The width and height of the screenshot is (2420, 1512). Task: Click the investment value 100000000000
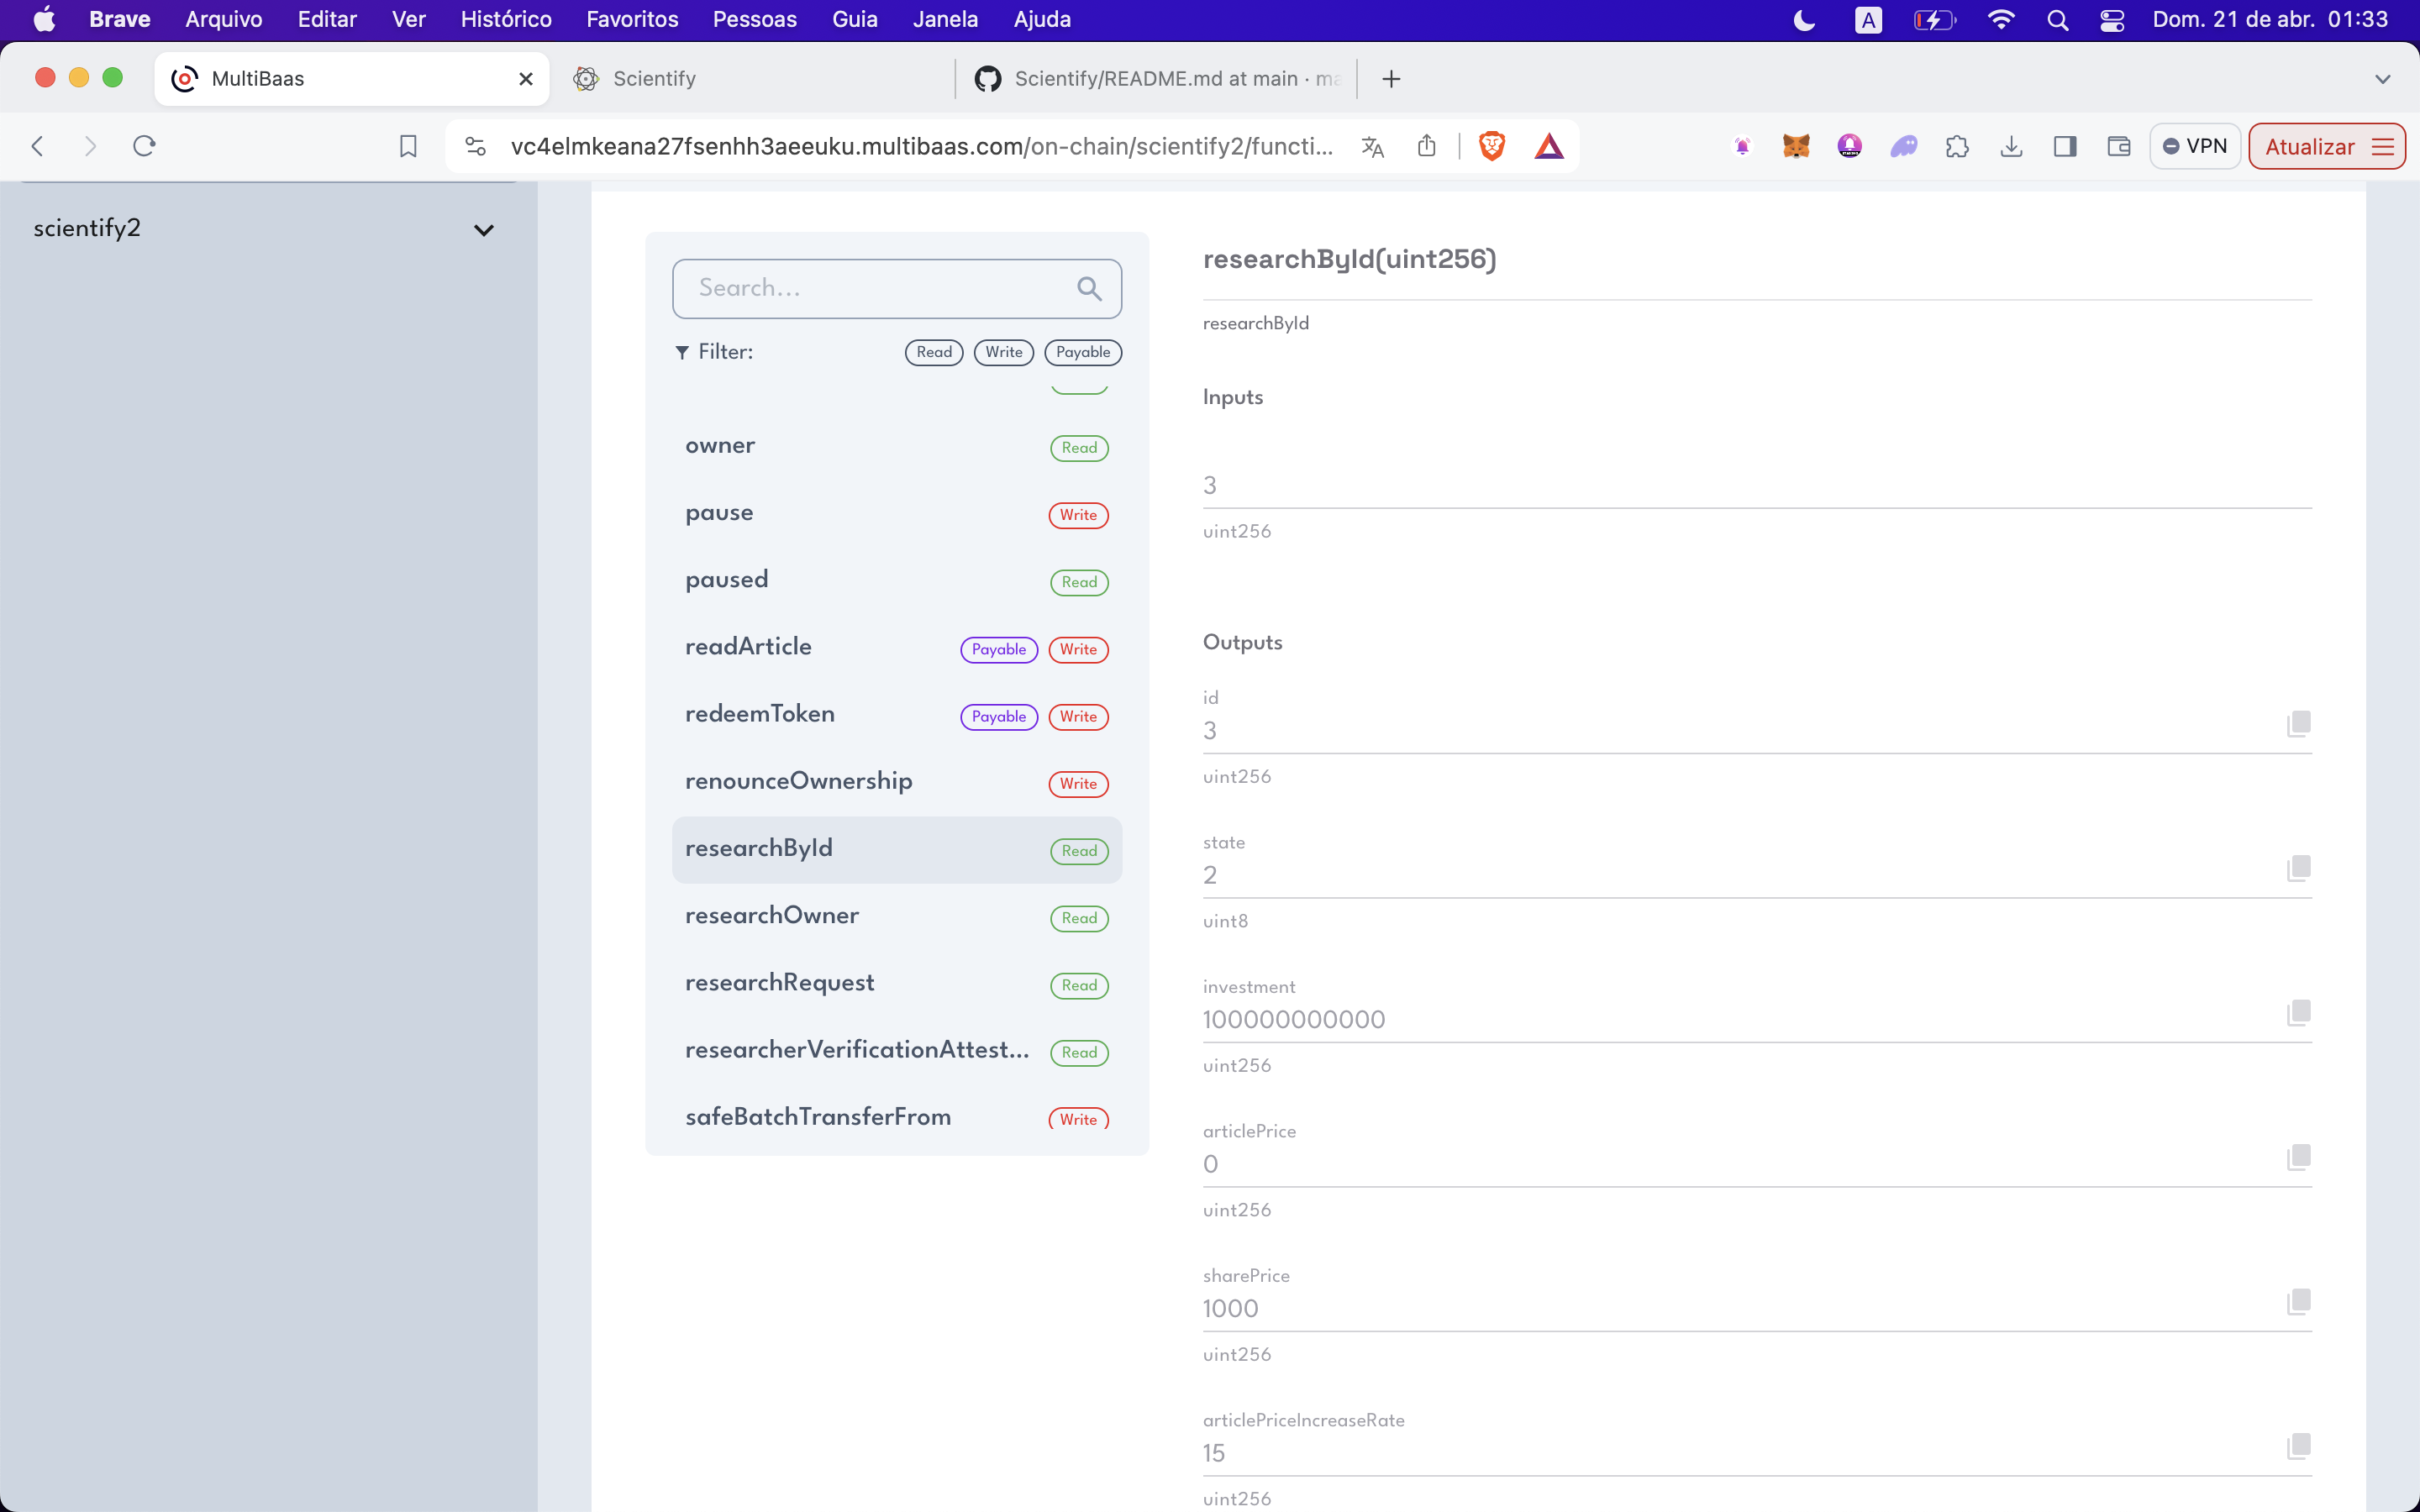(1294, 1020)
